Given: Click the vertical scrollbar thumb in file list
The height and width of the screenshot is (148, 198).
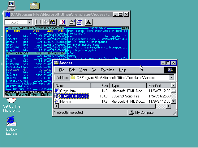Looking at the screenshot, I should [x=174, y=91].
